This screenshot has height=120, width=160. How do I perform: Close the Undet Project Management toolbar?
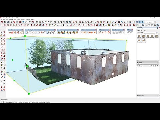coord(23,30)
